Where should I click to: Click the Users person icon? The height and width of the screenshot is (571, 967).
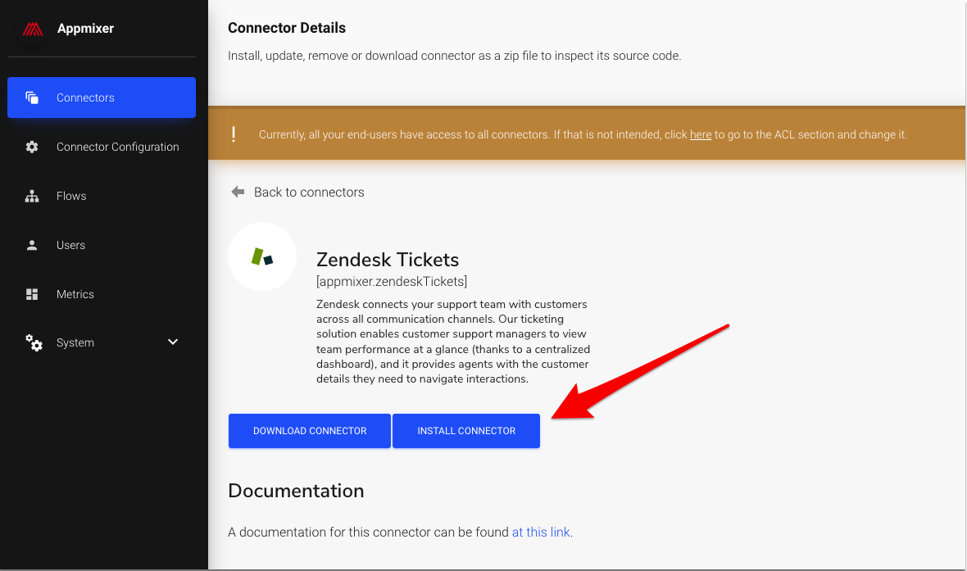point(32,245)
